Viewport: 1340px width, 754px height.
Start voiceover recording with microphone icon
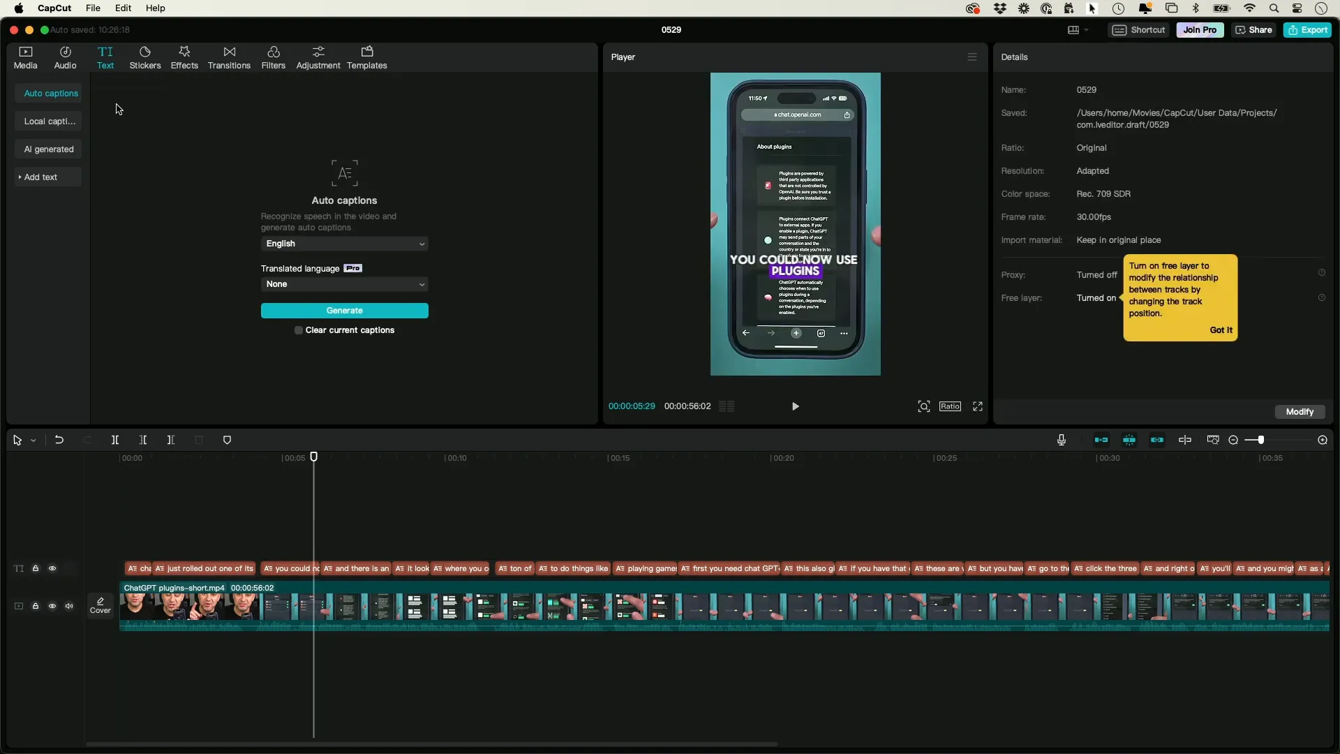1062,440
